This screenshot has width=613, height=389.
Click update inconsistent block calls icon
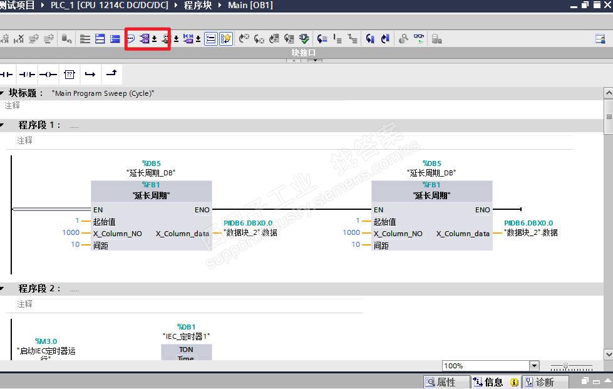[x=274, y=39]
